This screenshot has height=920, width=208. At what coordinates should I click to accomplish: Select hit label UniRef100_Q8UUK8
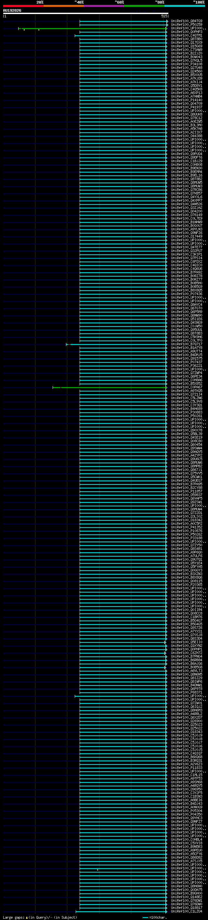pos(186,114)
